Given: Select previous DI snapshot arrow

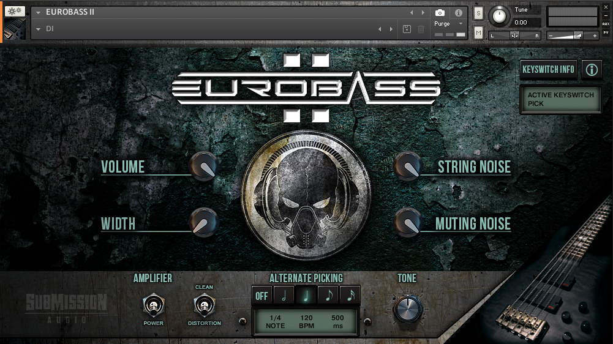Looking at the screenshot, I should coord(380,29).
